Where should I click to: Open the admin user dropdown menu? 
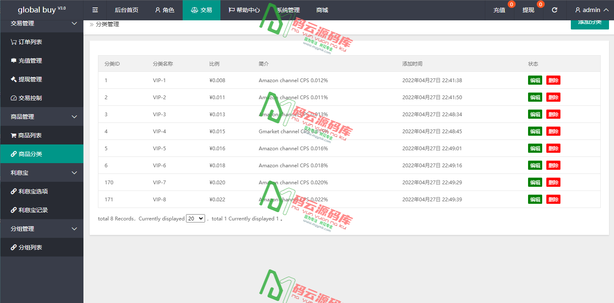coord(592,10)
